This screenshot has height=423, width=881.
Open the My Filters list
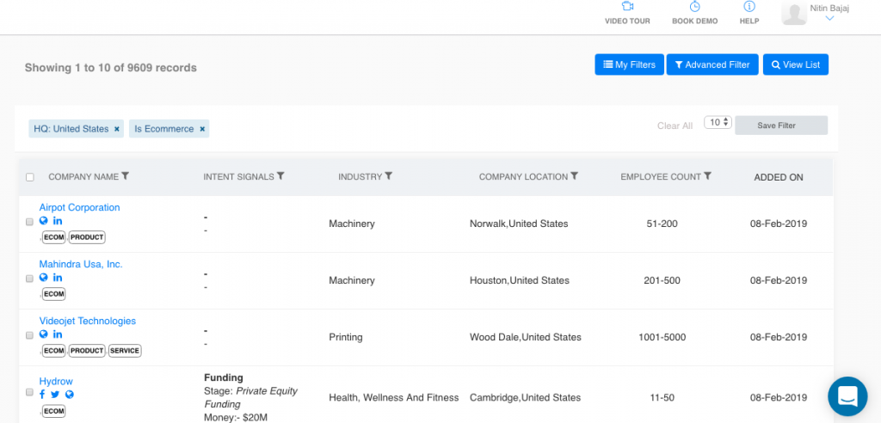point(629,64)
